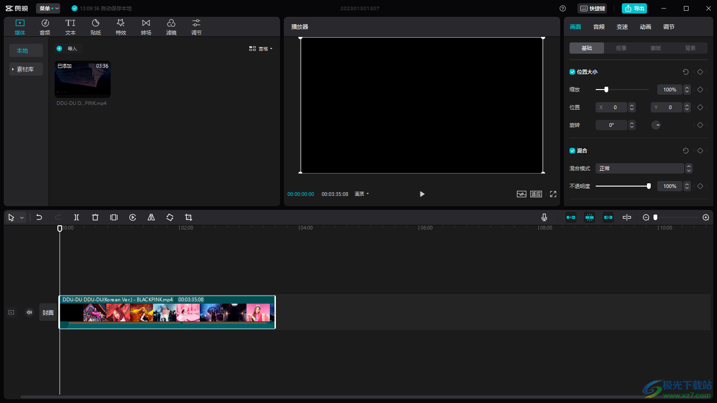Click the 适应 fit ratio button

pos(536,194)
